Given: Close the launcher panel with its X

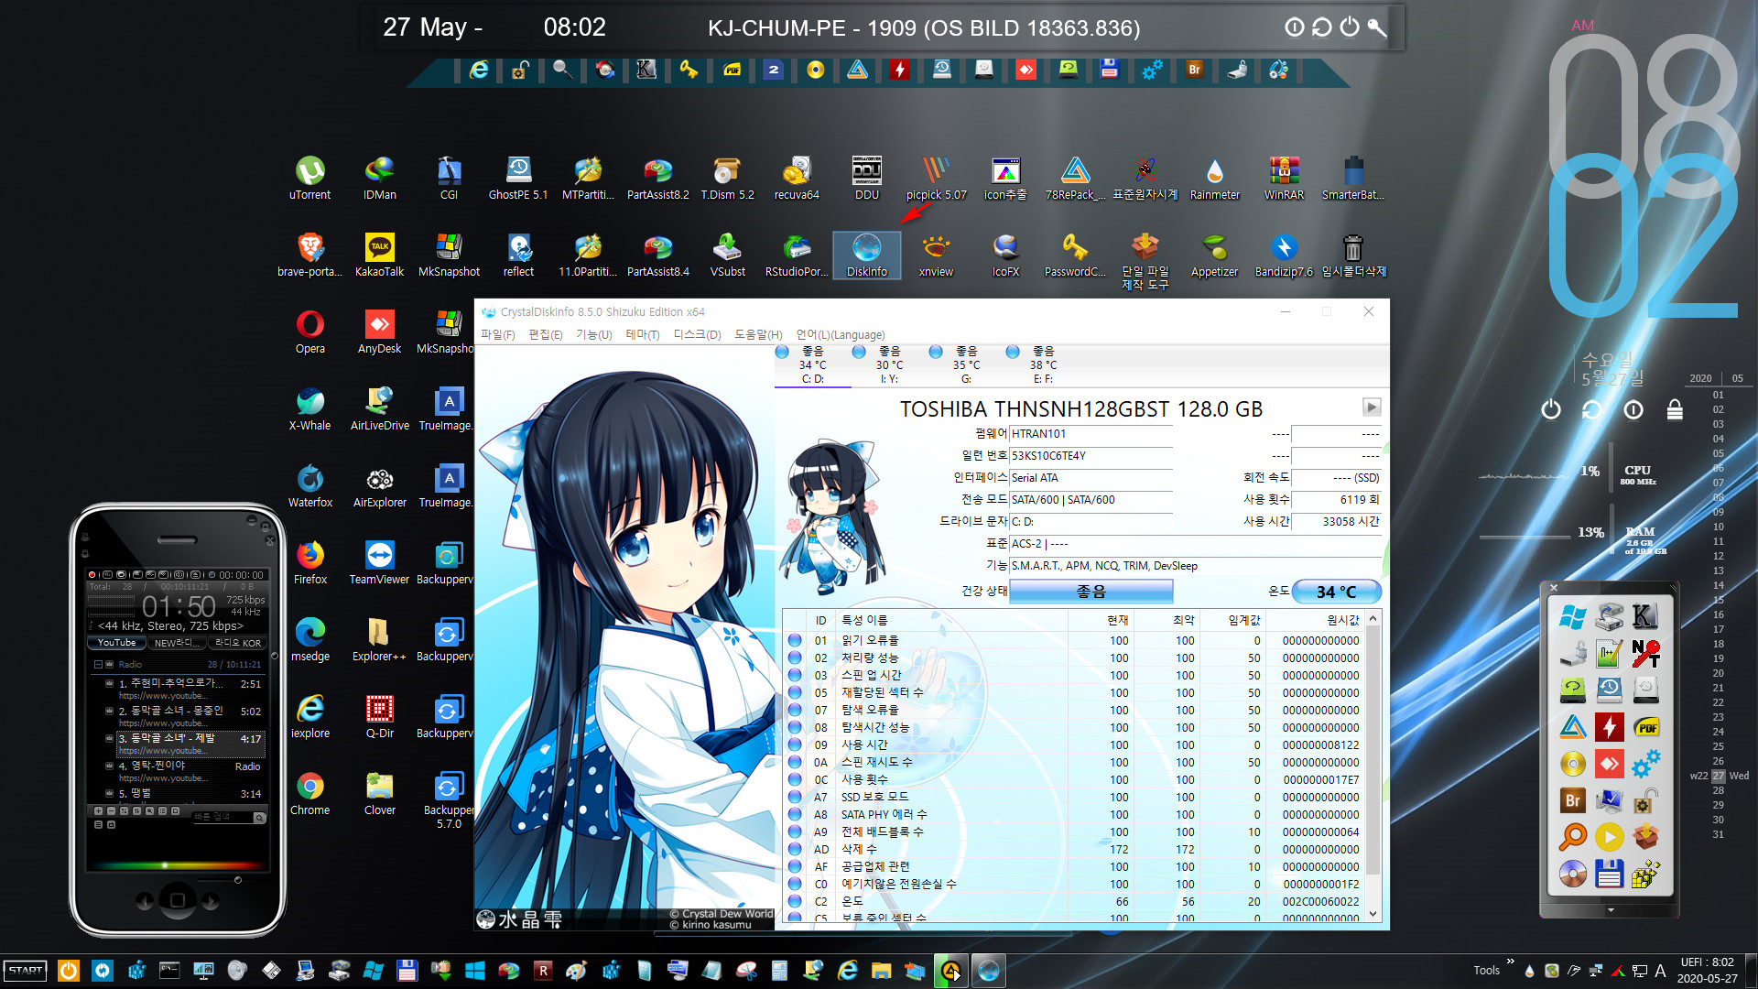Looking at the screenshot, I should pyautogui.click(x=1554, y=587).
